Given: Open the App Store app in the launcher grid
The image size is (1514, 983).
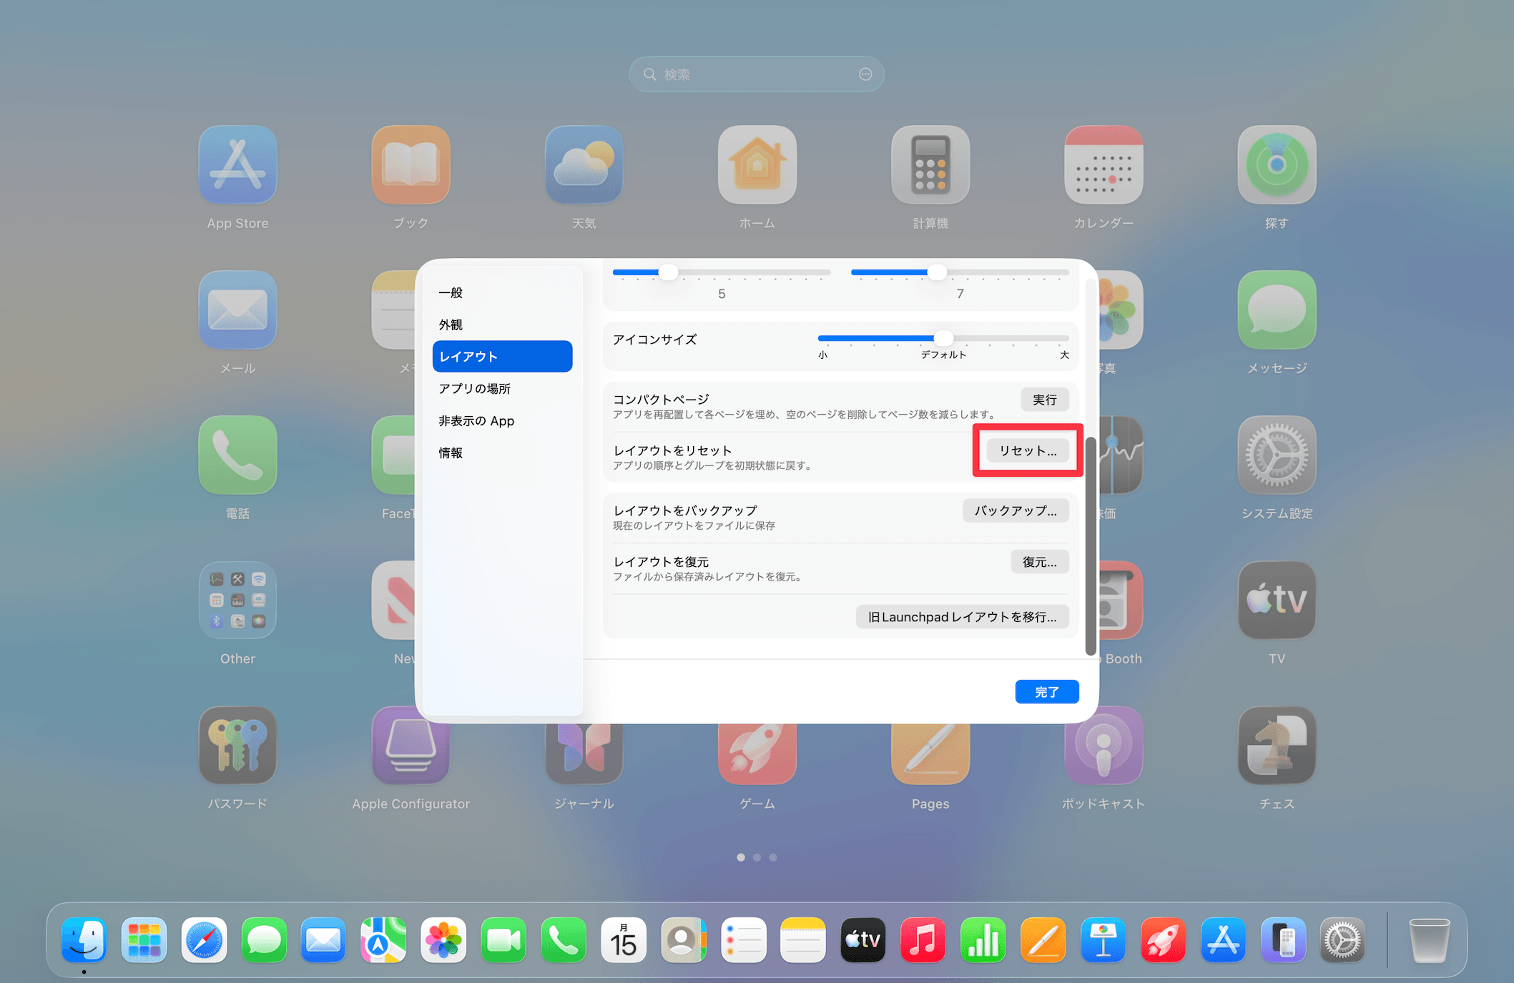Looking at the screenshot, I should pyautogui.click(x=237, y=165).
